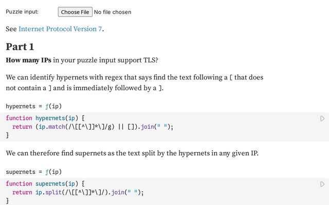The width and height of the screenshot is (329, 205).
Task: Click the 'Puzzle input:' label
Action: point(22,12)
